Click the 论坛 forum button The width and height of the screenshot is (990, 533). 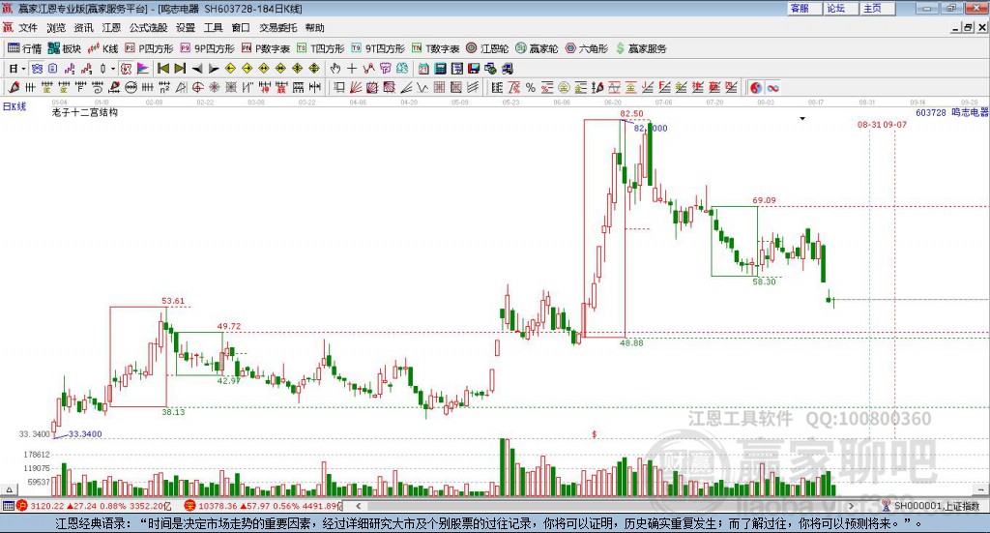click(x=840, y=8)
